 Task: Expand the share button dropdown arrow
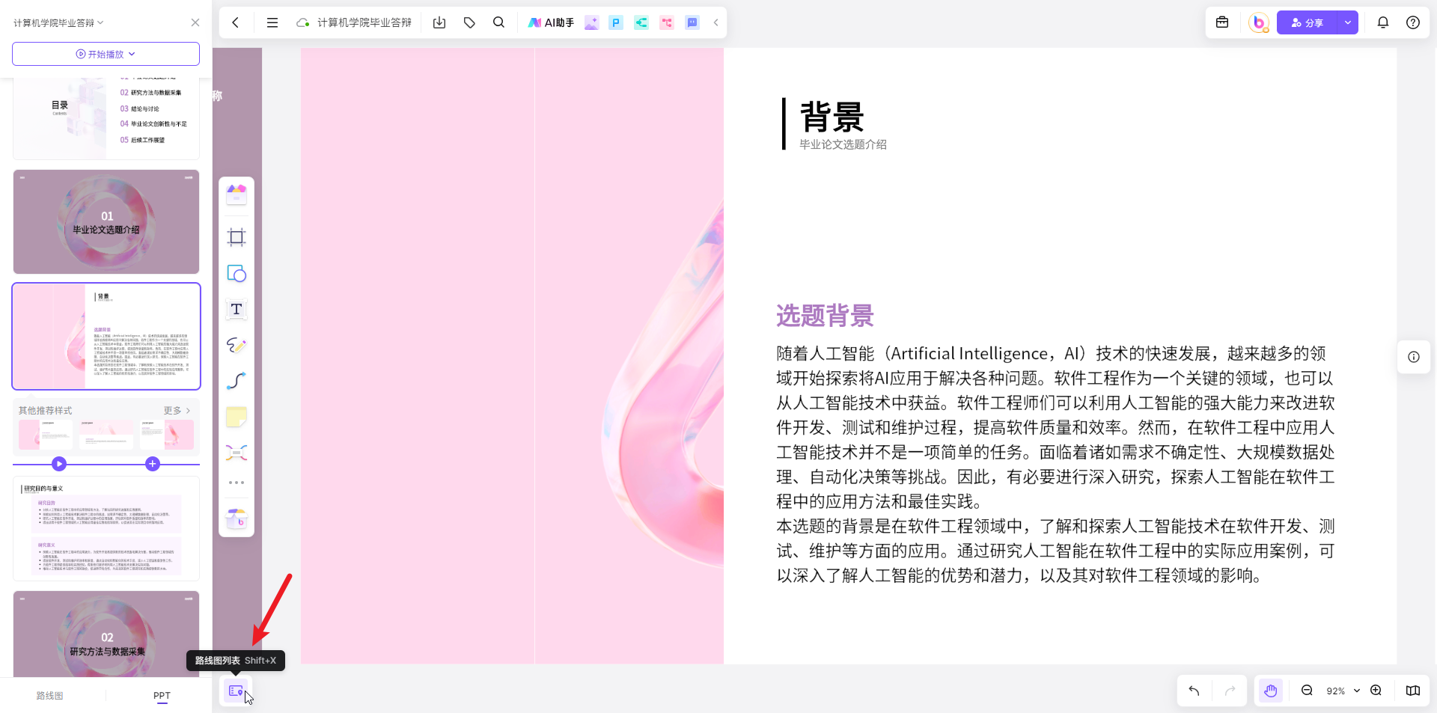(1348, 22)
